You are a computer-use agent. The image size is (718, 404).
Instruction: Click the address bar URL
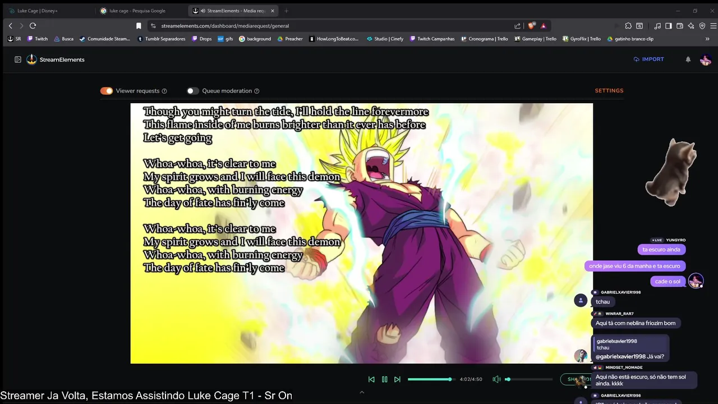coord(225,26)
